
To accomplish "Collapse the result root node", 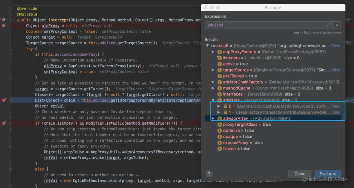I will pos(208,46).
